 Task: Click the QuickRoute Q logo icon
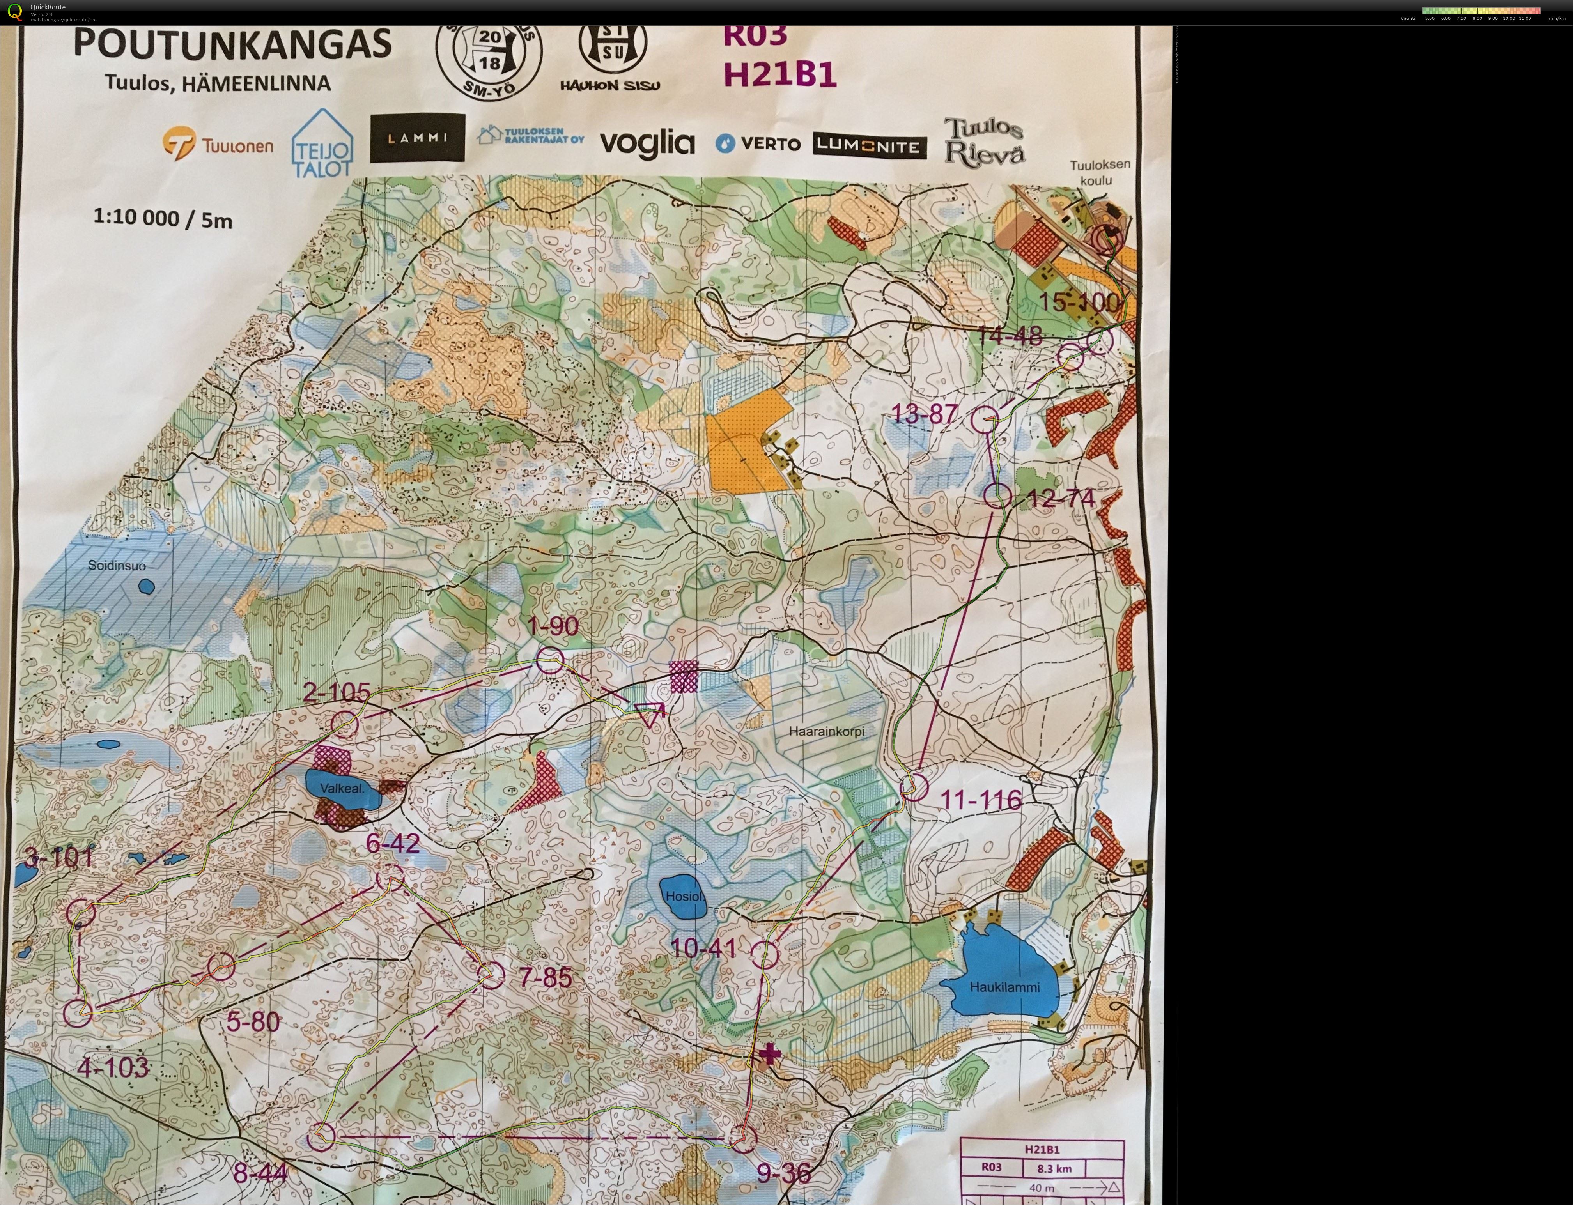(x=14, y=12)
